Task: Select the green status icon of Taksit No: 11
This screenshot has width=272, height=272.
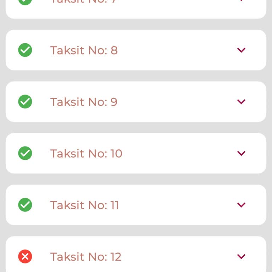Action: tap(25, 205)
